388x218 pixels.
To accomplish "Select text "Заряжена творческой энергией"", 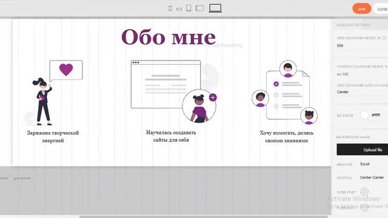I will tap(53, 136).
